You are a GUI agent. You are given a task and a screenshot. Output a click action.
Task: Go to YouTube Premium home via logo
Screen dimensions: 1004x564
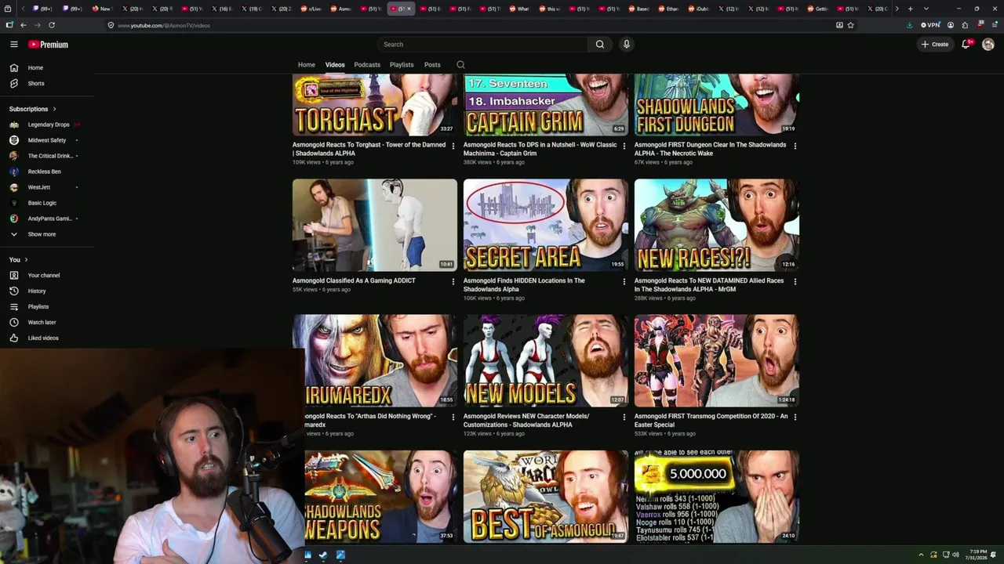coord(49,45)
